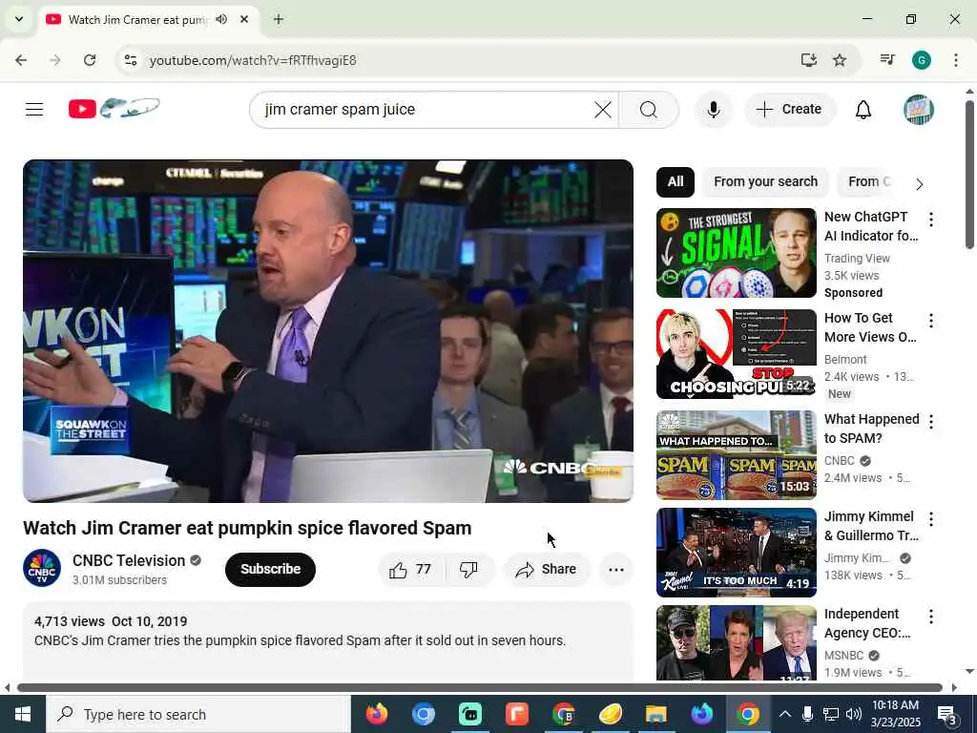Open CNBC Television channel name link
Viewport: 977px width, 733px height.
(x=129, y=560)
